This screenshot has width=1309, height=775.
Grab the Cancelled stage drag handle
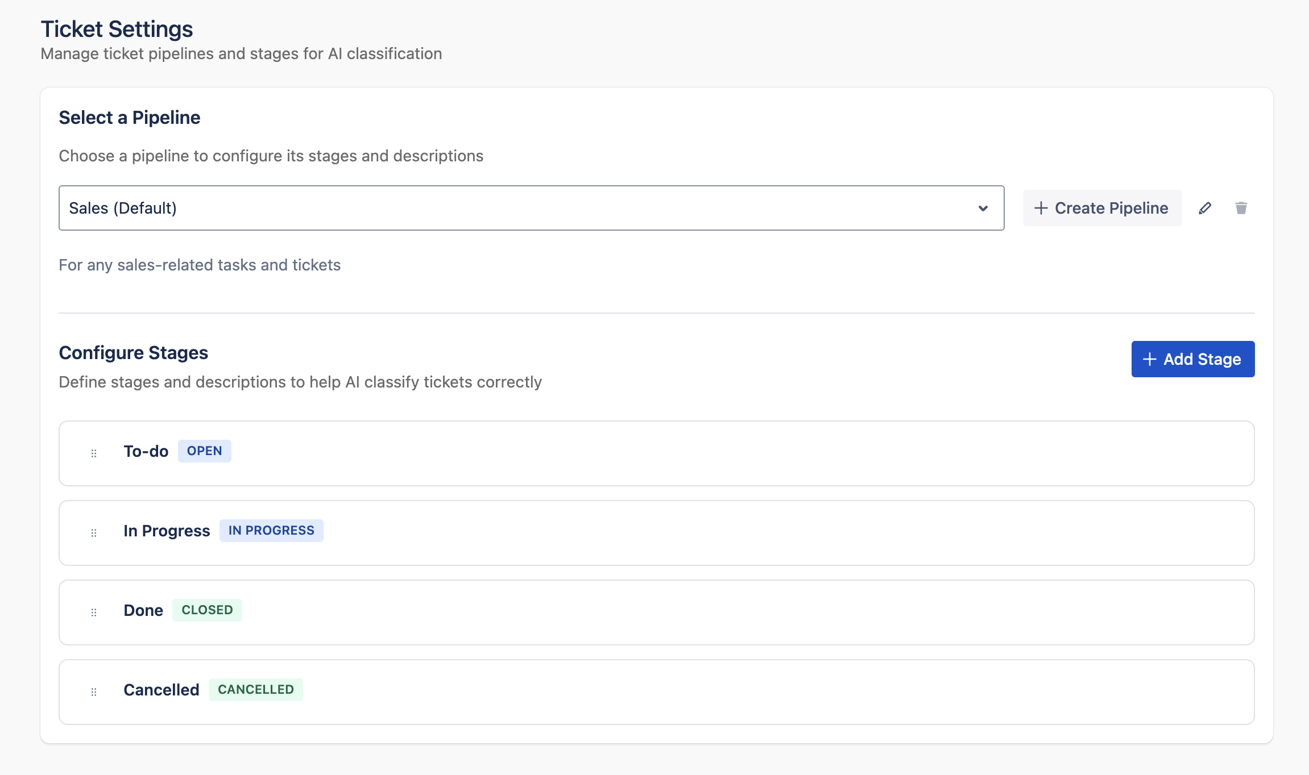[x=94, y=691]
